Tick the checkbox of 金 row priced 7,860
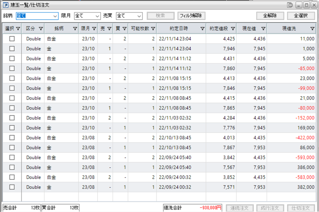This screenshot has height=212, width=319. click(x=12, y=68)
